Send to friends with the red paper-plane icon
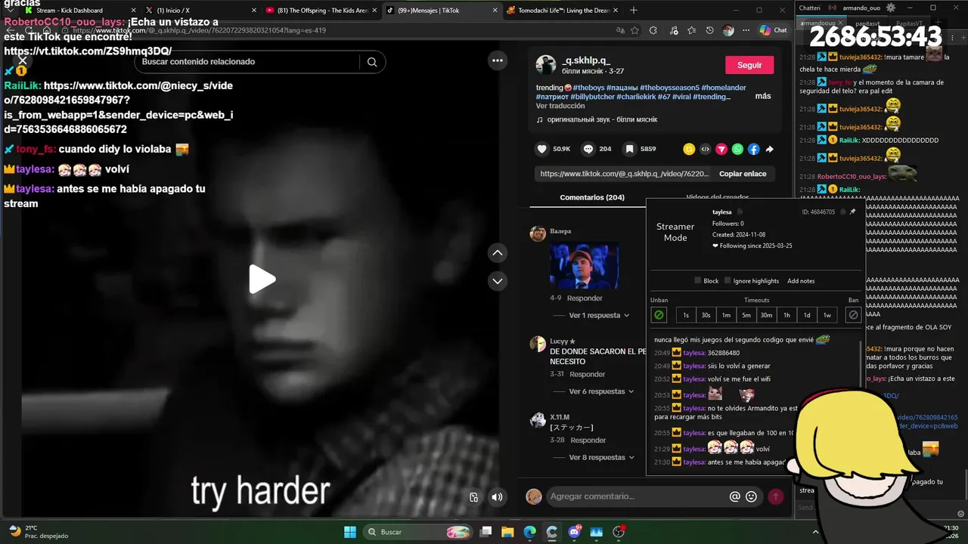This screenshot has width=968, height=544. coord(721,149)
